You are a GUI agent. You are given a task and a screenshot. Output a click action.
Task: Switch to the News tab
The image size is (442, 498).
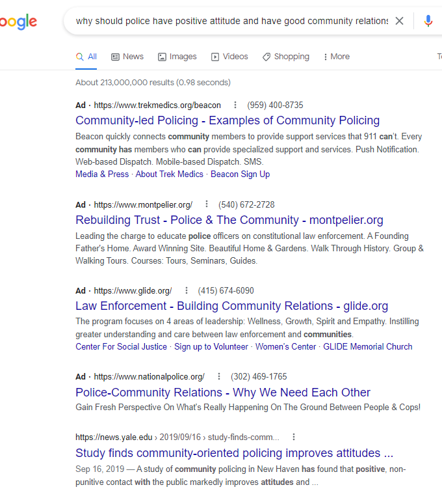click(127, 57)
